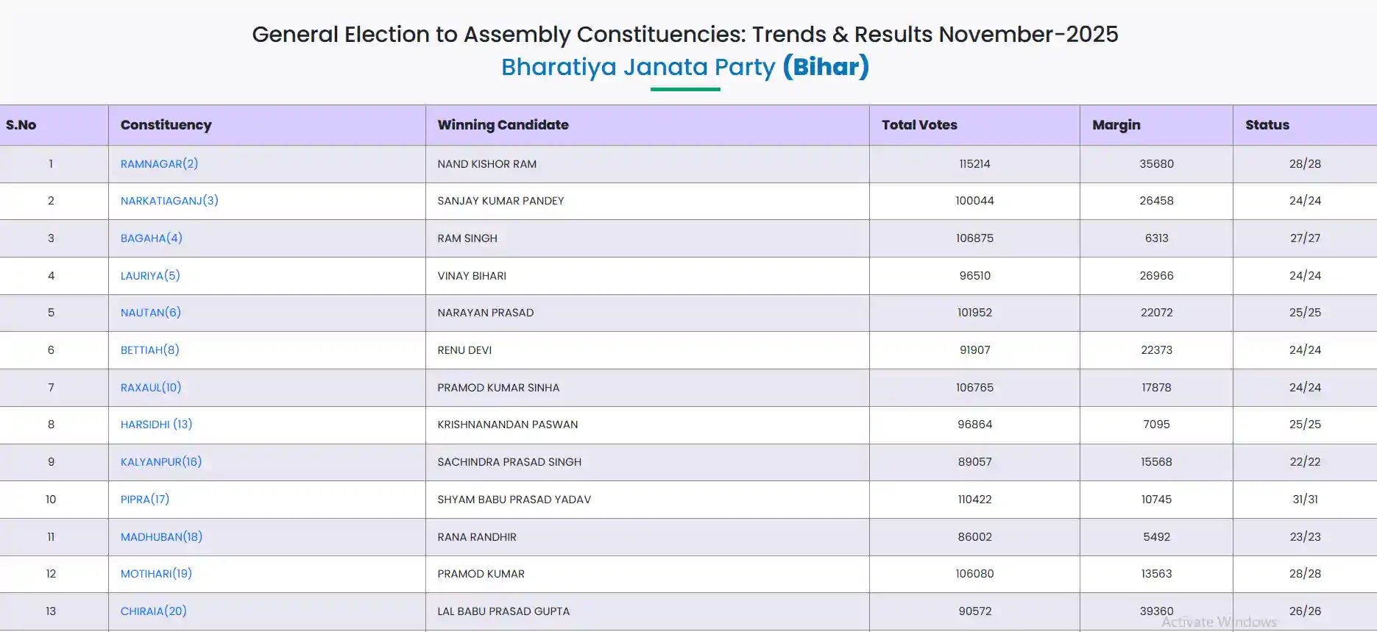
Task: Open the NARKATIAGANJ(3) constituency link
Action: pyautogui.click(x=169, y=201)
